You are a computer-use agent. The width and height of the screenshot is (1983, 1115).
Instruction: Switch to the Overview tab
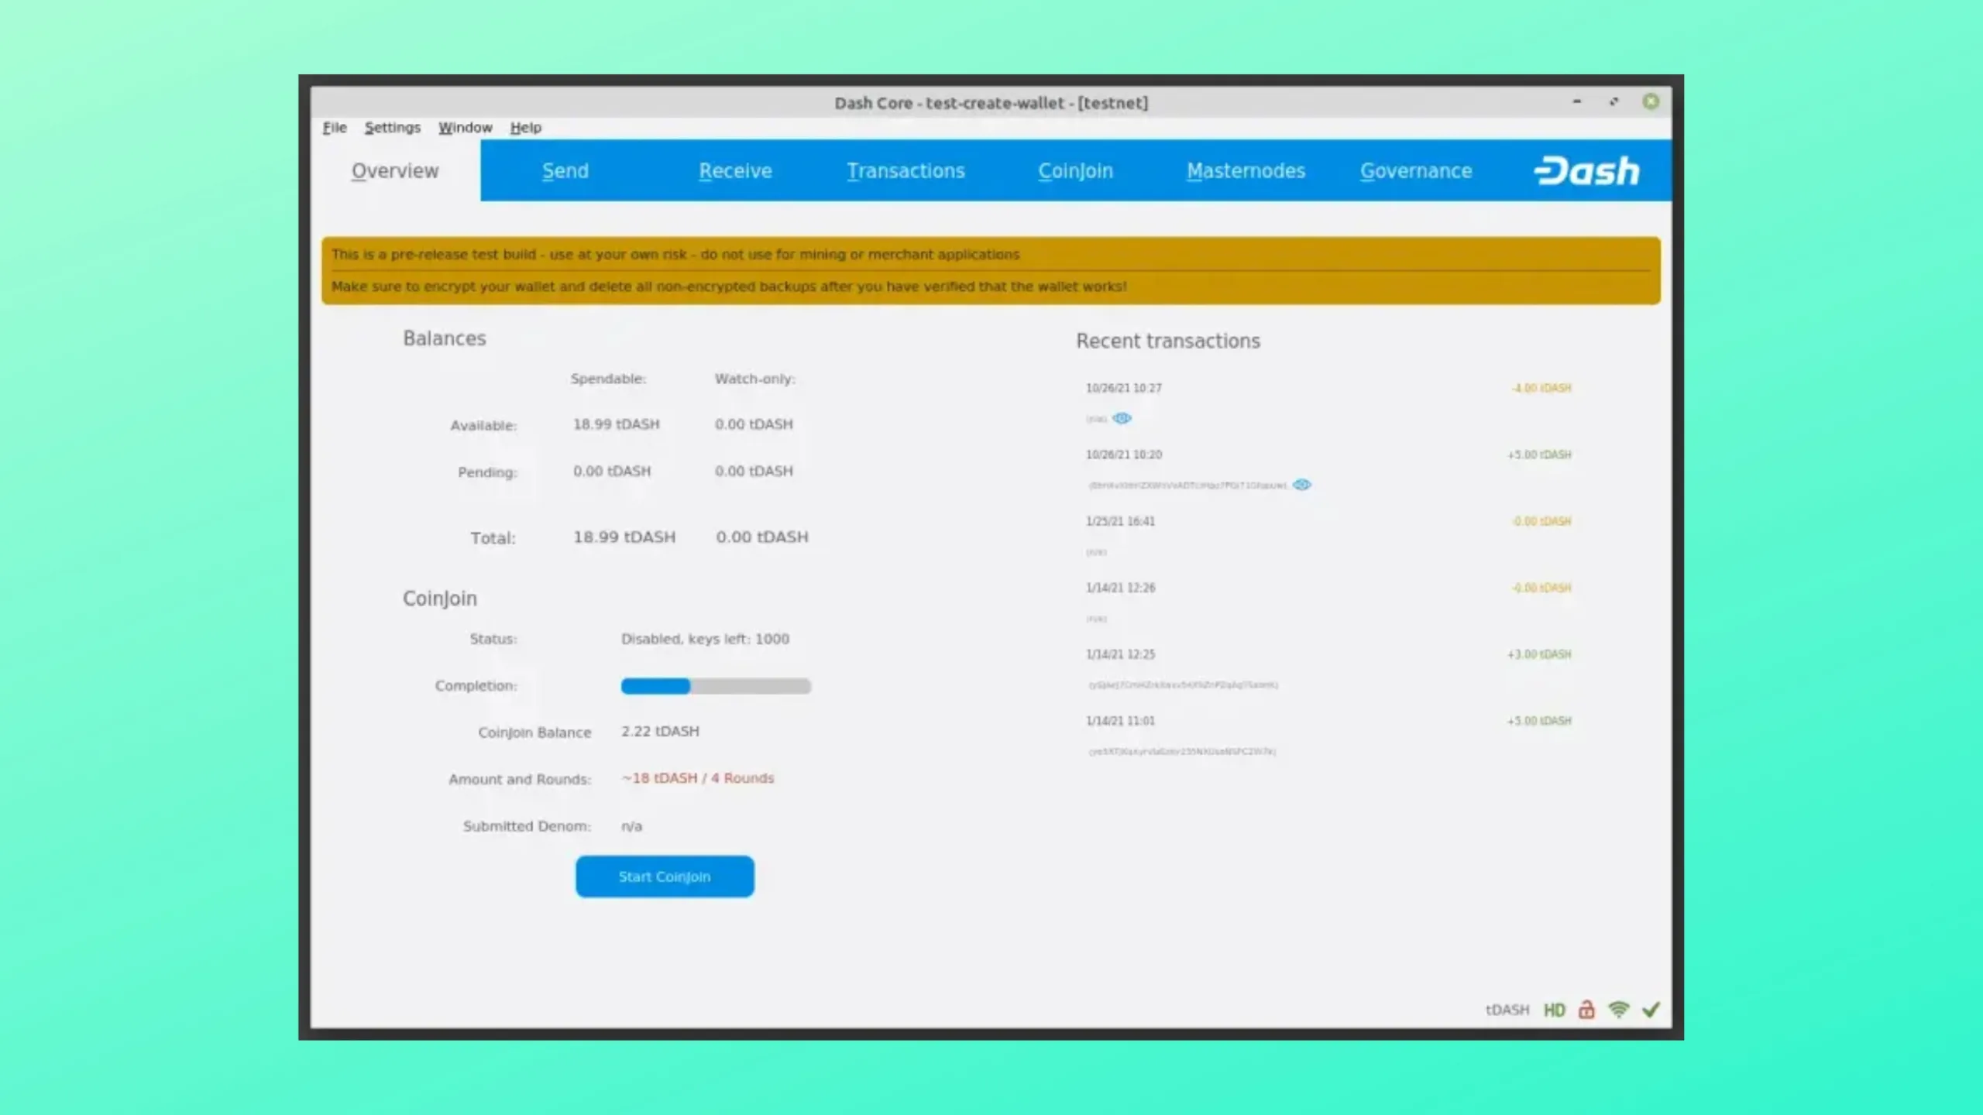pyautogui.click(x=395, y=171)
